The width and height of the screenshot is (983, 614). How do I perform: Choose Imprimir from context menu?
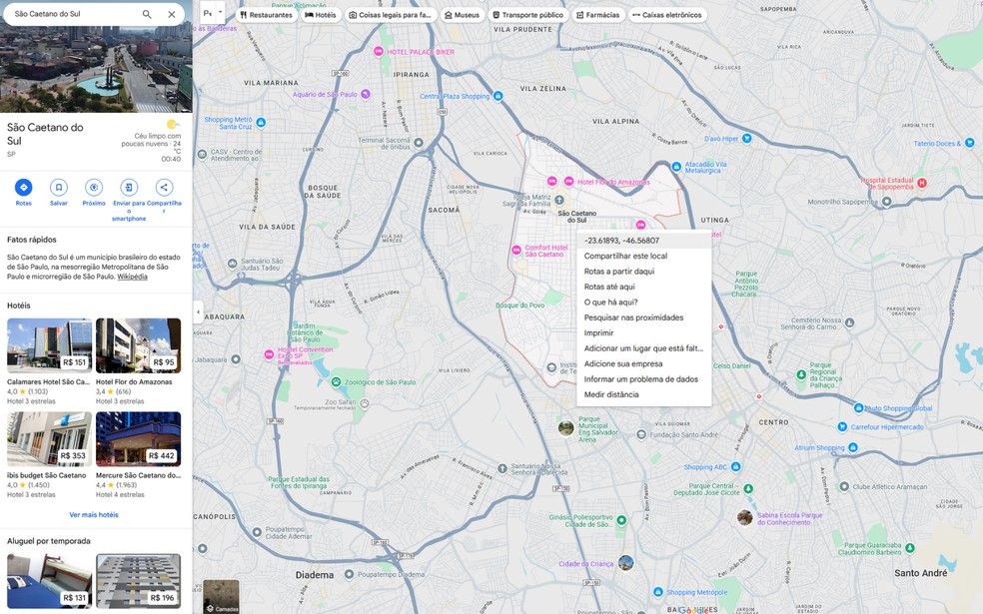[x=643, y=332]
